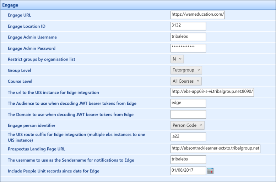Select the Engage Admin Username field
Screen dimensions: 276x182
pyautogui.click(x=188, y=37)
